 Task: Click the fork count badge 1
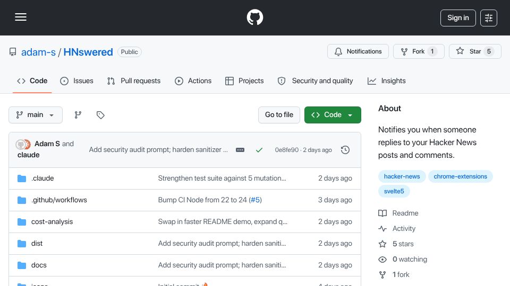[x=432, y=51]
